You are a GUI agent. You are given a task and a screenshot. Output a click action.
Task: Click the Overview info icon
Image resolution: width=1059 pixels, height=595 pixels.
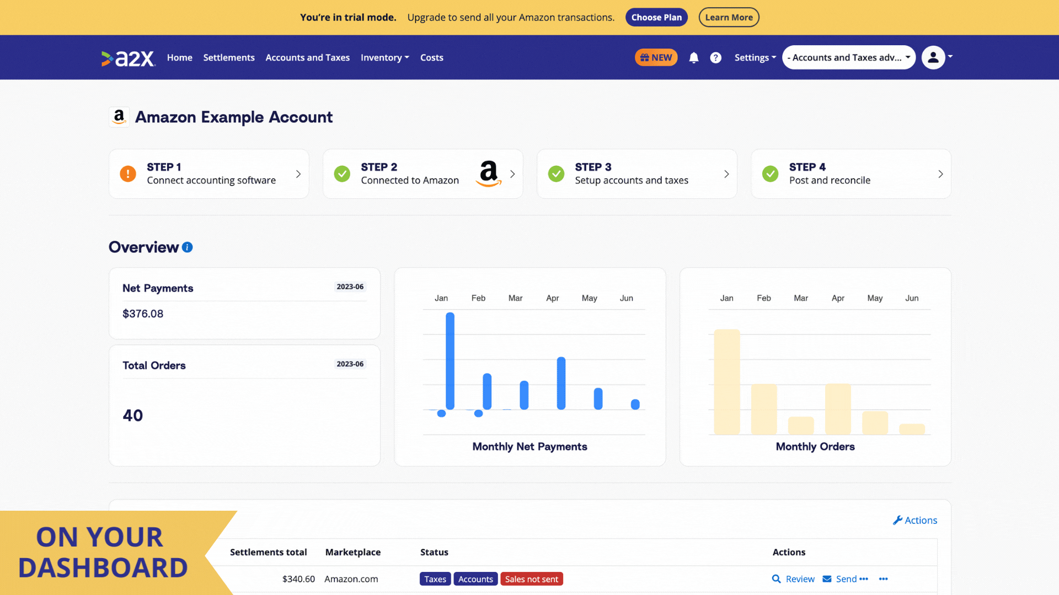tap(187, 247)
